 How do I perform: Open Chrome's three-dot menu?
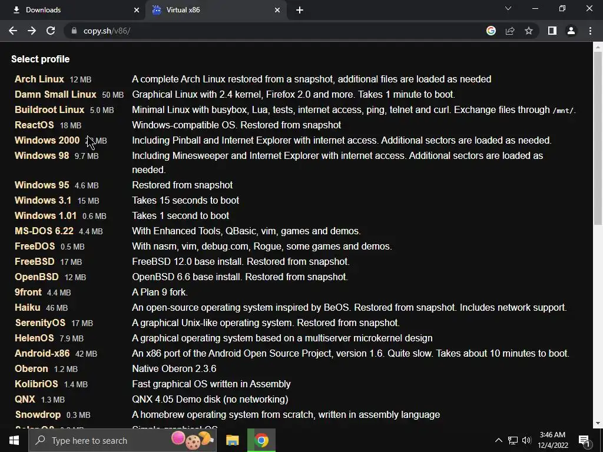(590, 31)
